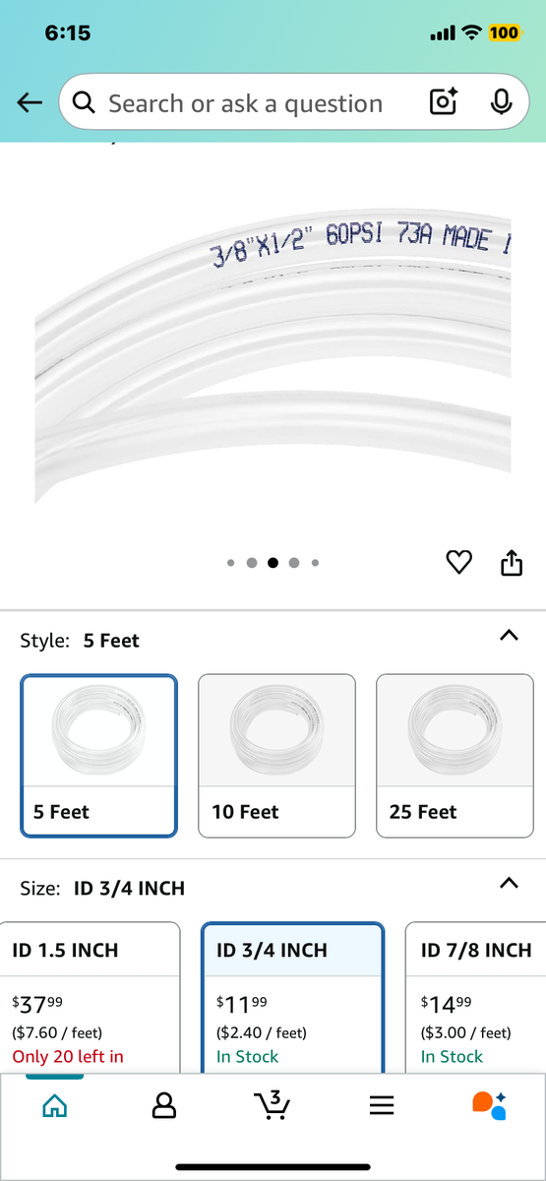The height and width of the screenshot is (1181, 546).
Task: Add item to wishlist with heart icon
Action: click(x=459, y=563)
